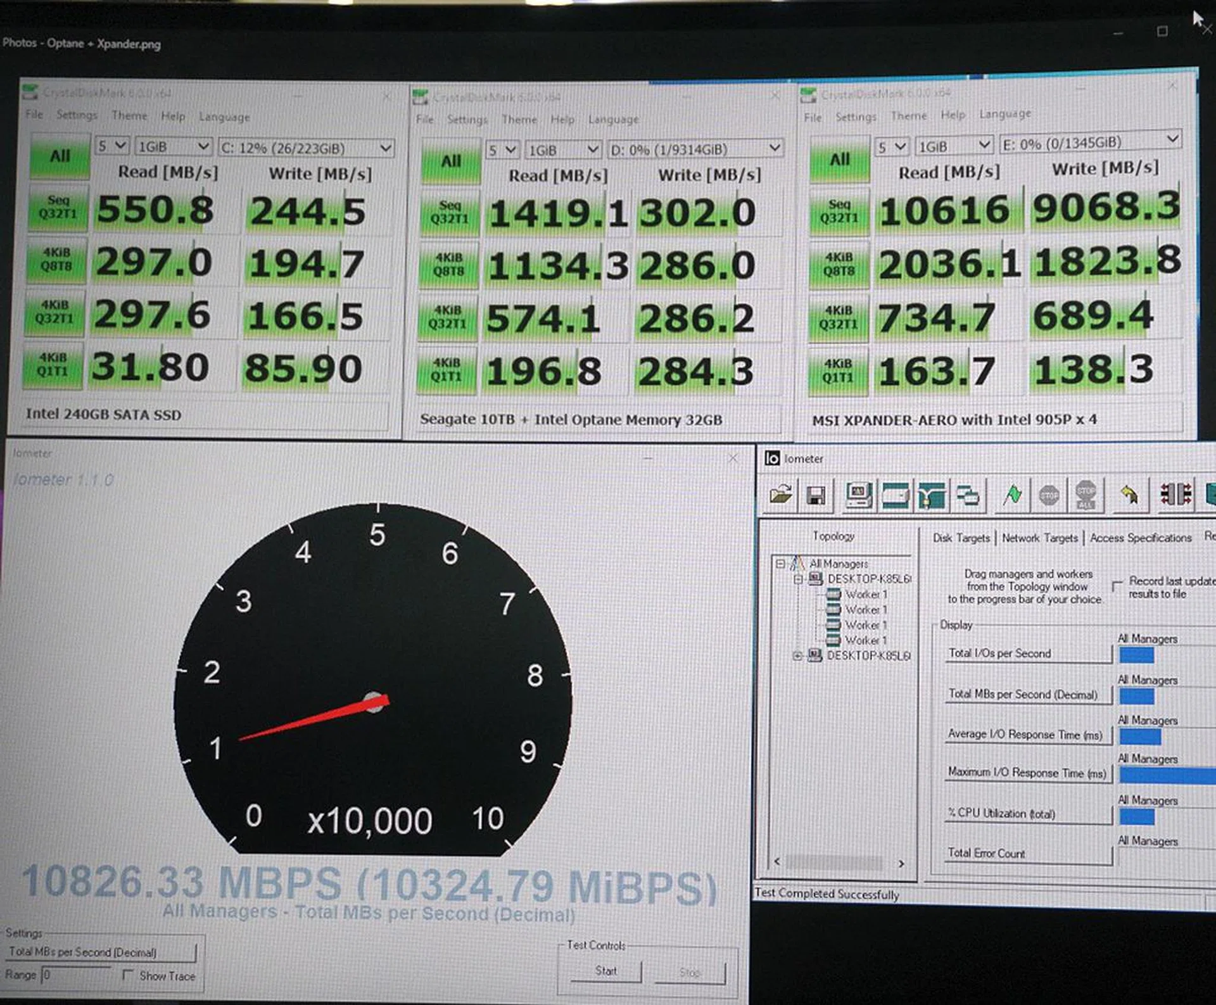The image size is (1216, 1005).
Task: Toggle the Show Trace checkbox
Action: click(x=128, y=975)
